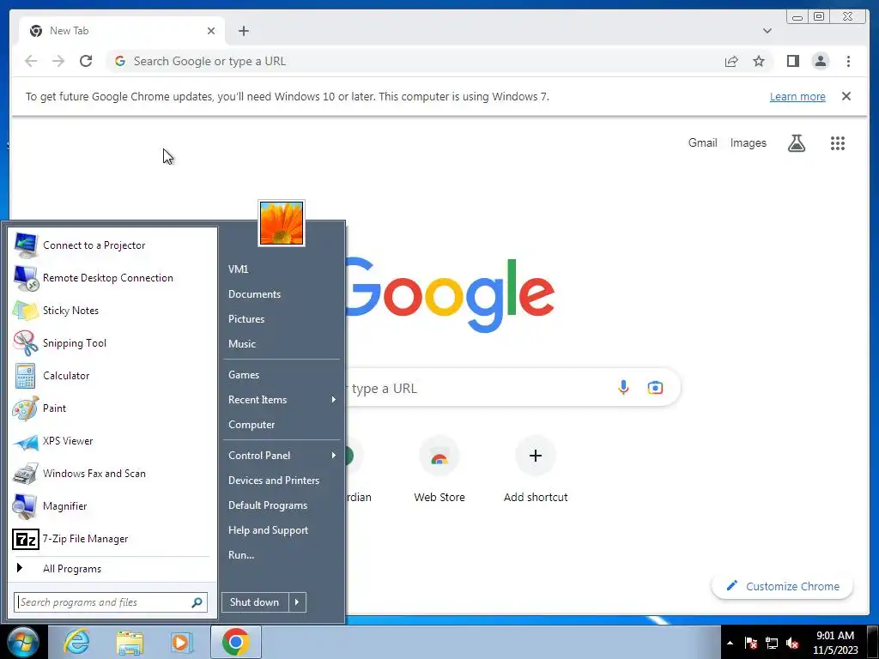Screen dimensions: 879x659
Task: Select Chrome icon on the taskbar
Action: [235, 642]
